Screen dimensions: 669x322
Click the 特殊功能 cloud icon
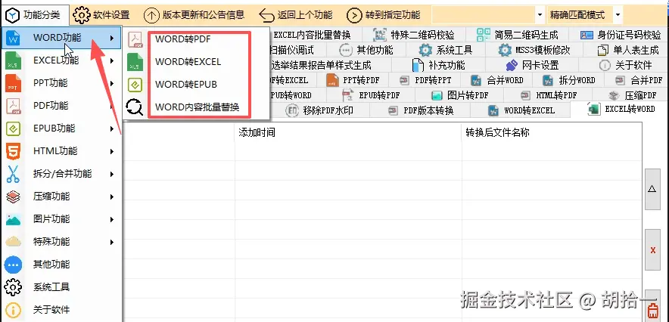pos(13,242)
